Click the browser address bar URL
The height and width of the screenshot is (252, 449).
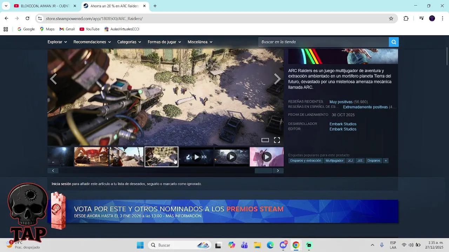pyautogui.click(x=94, y=19)
